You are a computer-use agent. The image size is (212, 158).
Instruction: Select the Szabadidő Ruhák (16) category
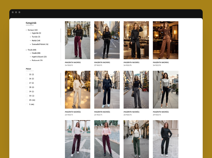tap(40, 44)
